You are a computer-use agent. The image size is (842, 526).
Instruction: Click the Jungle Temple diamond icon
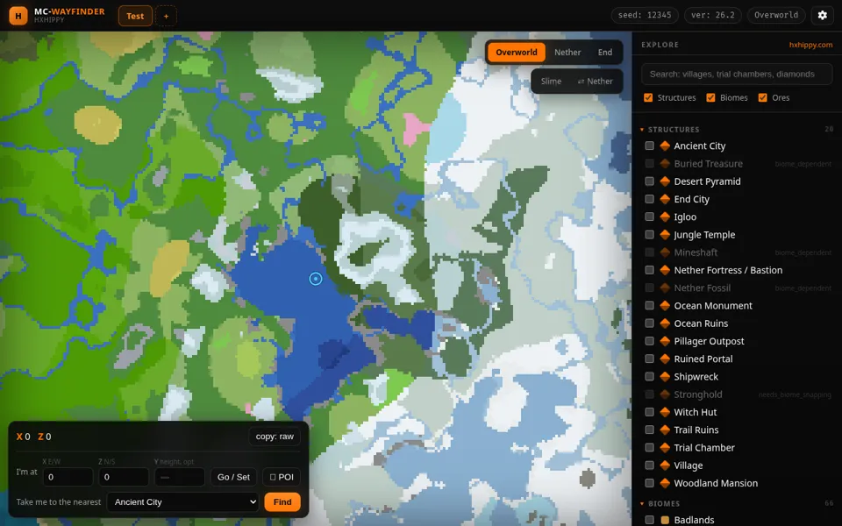pyautogui.click(x=665, y=235)
